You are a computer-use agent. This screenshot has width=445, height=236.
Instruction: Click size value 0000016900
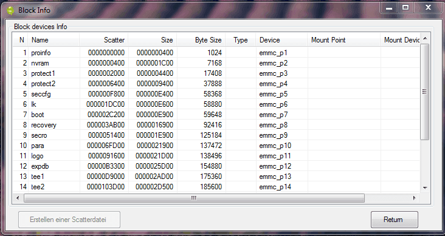coord(155,125)
